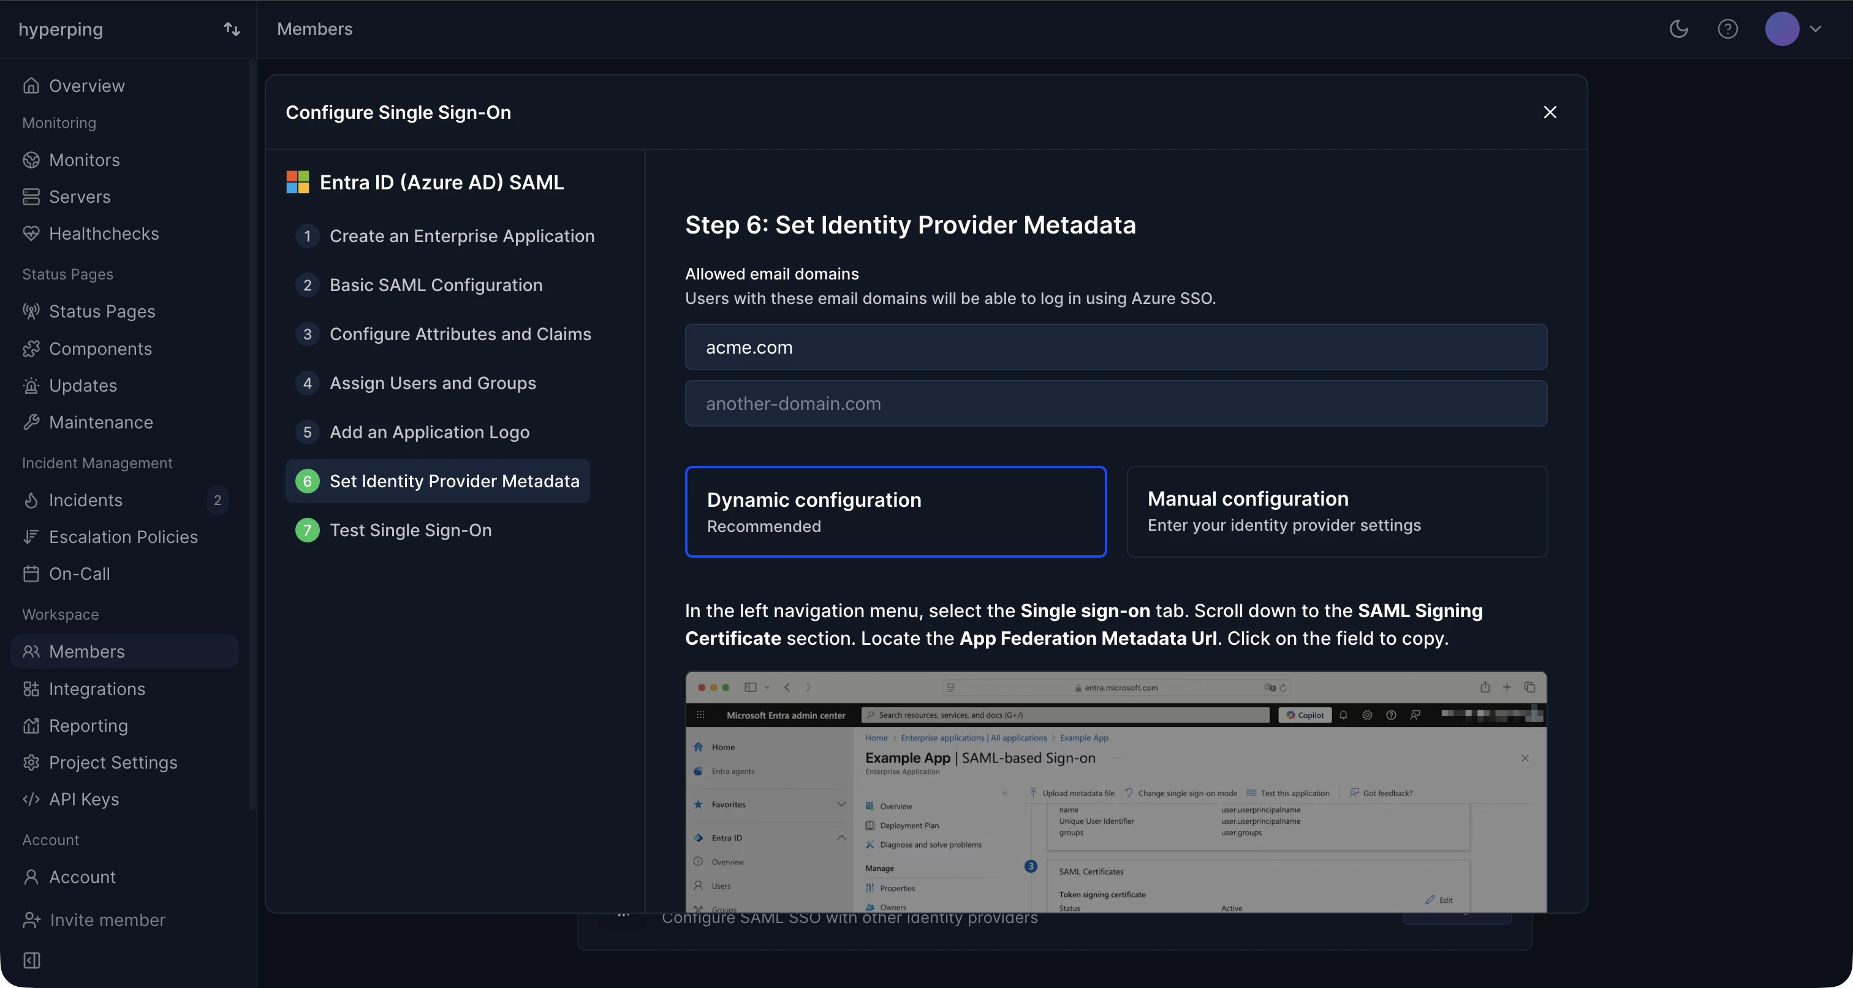This screenshot has width=1853, height=988.
Task: Select step 6 Set Identity Provider Metadata
Action: pyautogui.click(x=438, y=481)
